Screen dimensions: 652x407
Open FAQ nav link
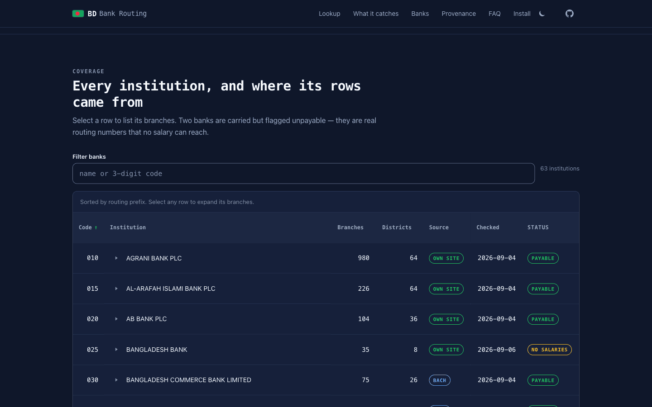pos(494,14)
